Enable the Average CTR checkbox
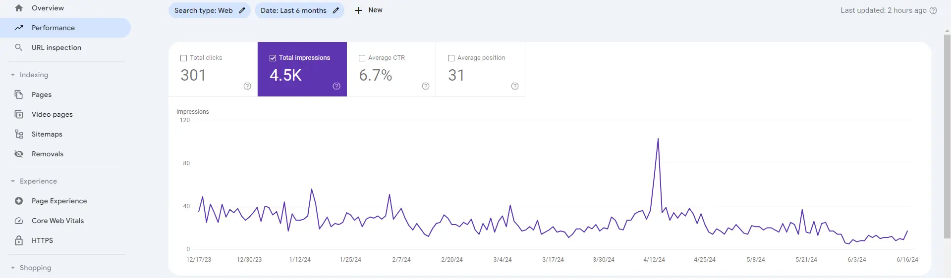 tap(362, 58)
